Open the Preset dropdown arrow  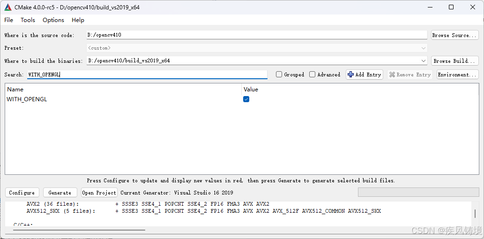424,48
